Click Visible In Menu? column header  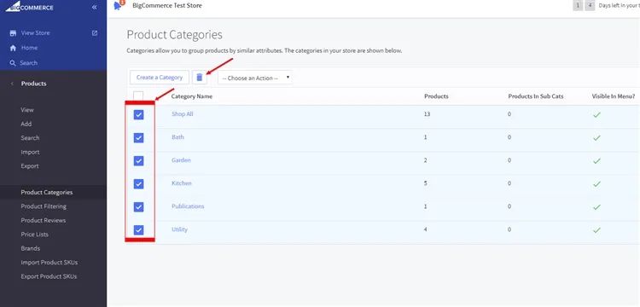pyautogui.click(x=614, y=96)
